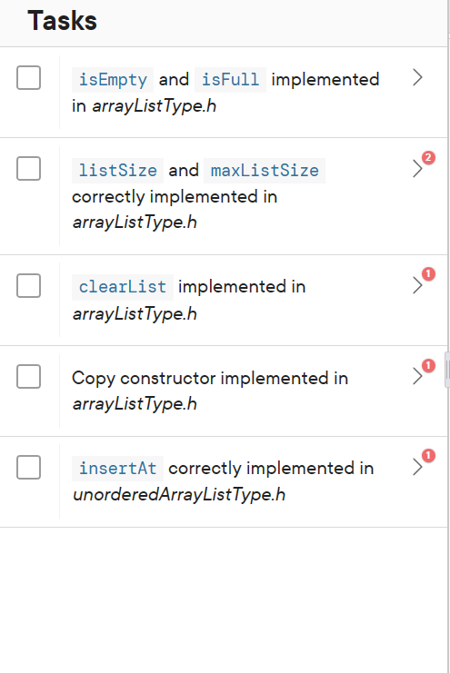This screenshot has width=450, height=673.
Task: Click the red 1 badge on insertAt task
Action: click(x=428, y=455)
